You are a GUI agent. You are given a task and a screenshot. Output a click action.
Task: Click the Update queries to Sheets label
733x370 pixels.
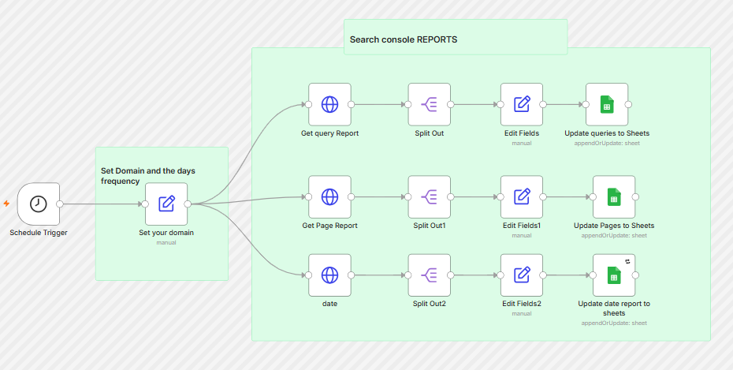[x=607, y=133]
